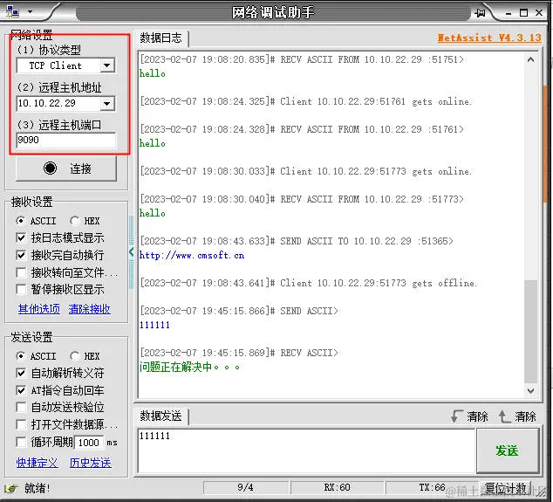
Task: Toggle the pin window on top icon
Action: click(x=480, y=13)
